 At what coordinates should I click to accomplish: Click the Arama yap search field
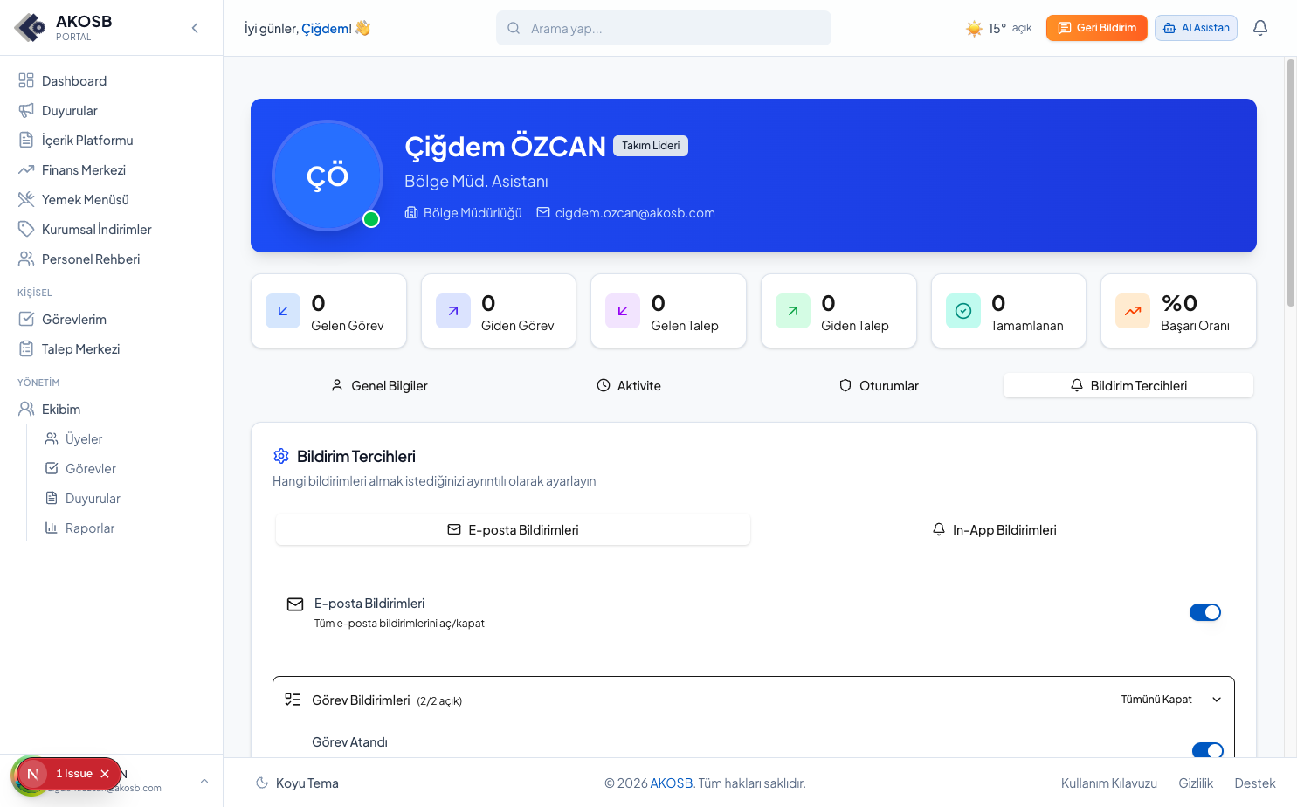pyautogui.click(x=664, y=28)
